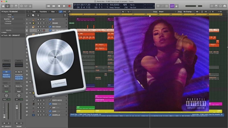Click the ACAPELLA track audio icon

pyautogui.click(x=33, y=115)
